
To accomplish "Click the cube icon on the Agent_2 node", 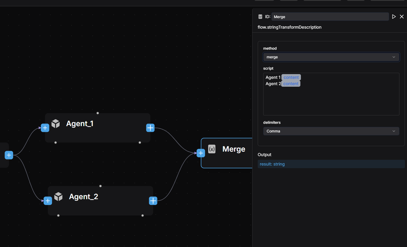I will pyautogui.click(x=59, y=197).
